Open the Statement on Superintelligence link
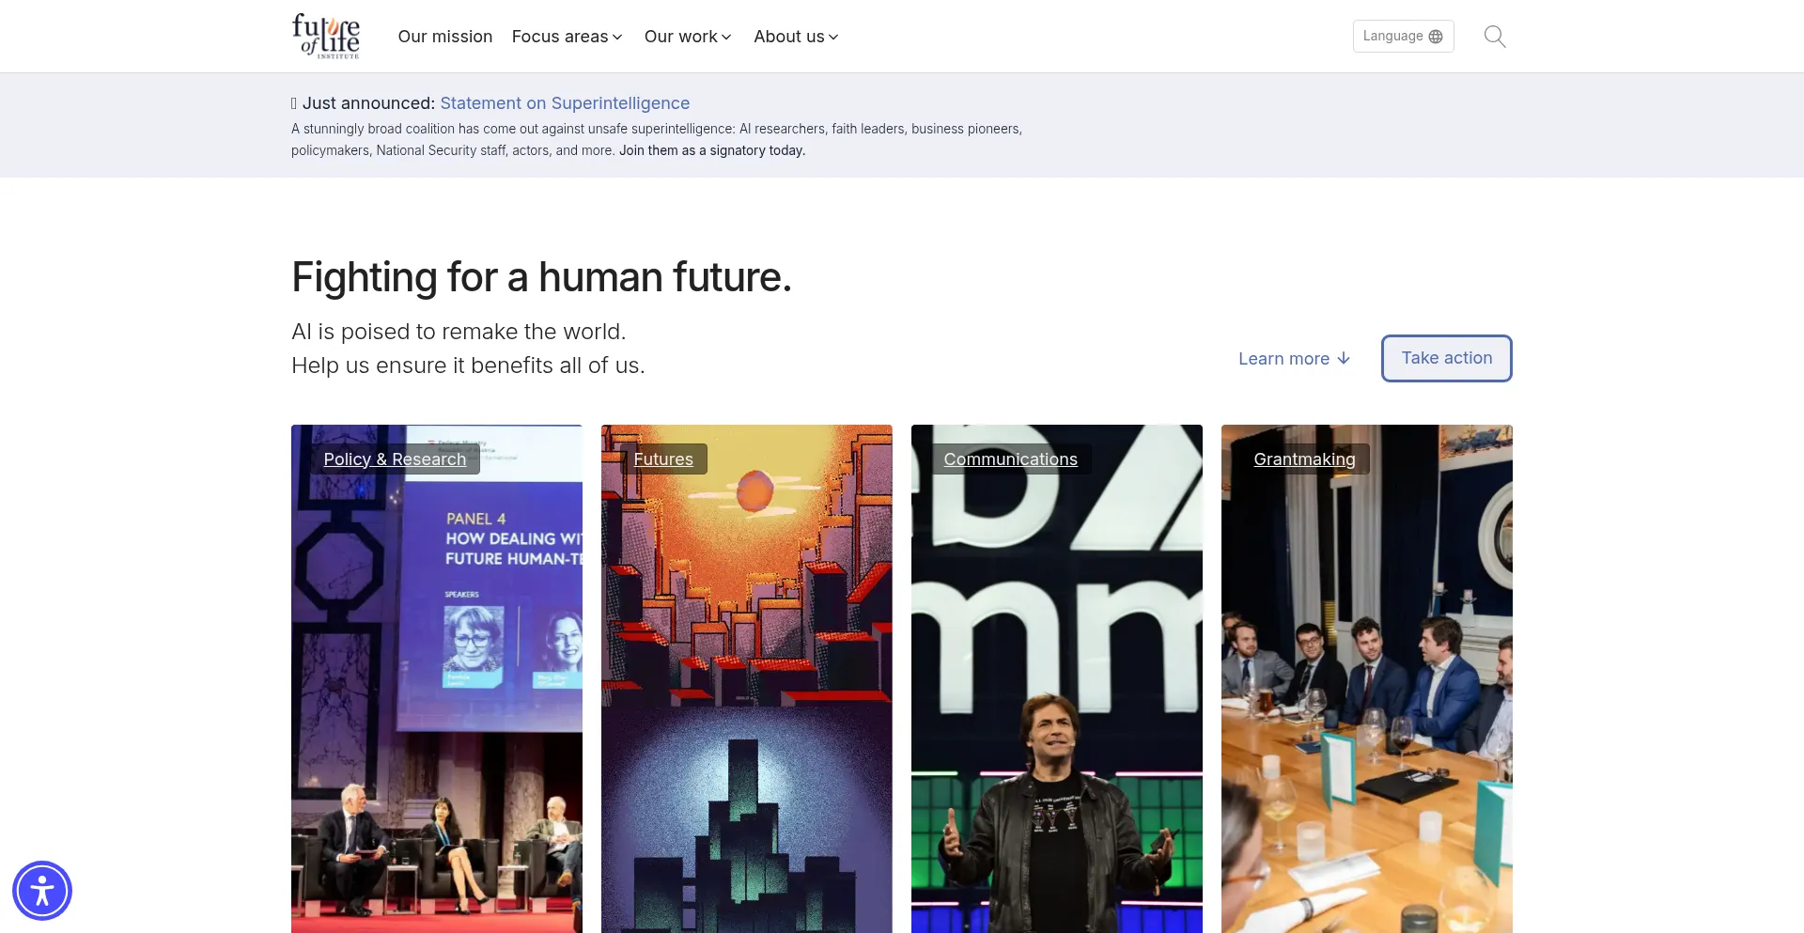Image resolution: width=1804 pixels, height=933 pixels. point(565,103)
